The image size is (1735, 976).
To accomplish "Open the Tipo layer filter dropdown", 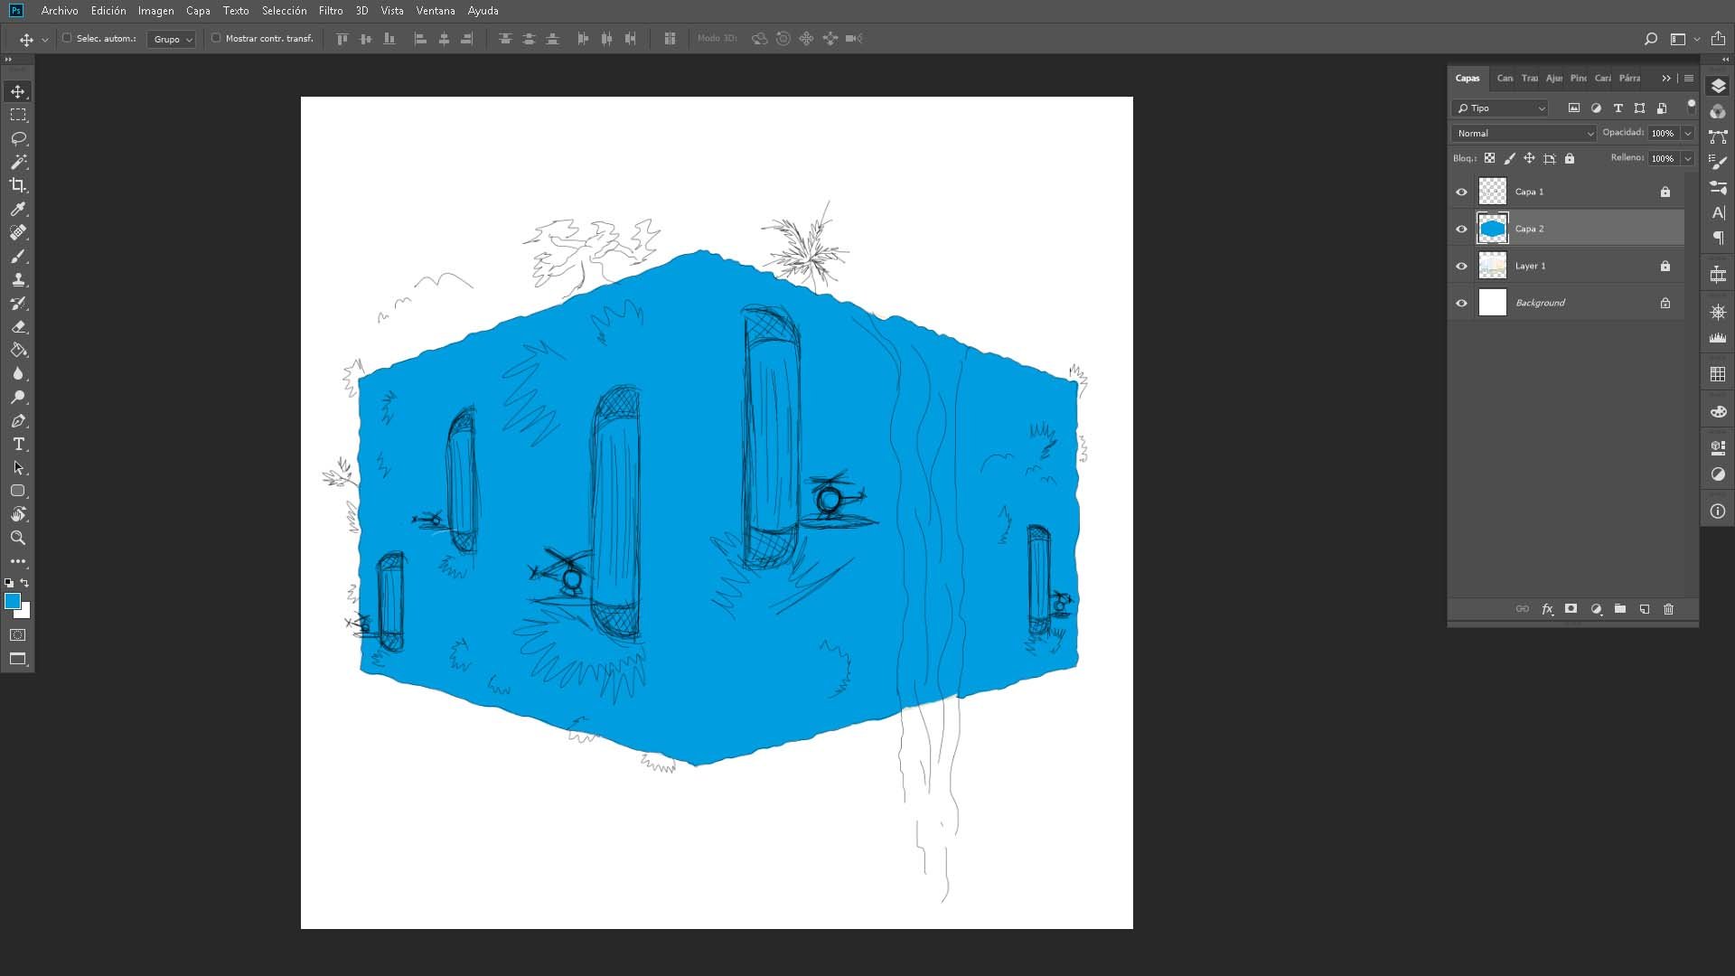I will [x=1500, y=108].
